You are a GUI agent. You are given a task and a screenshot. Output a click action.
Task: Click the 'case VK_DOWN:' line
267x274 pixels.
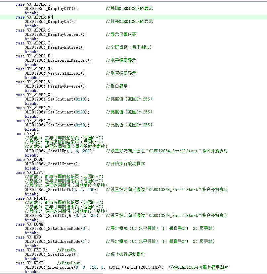[30, 160]
